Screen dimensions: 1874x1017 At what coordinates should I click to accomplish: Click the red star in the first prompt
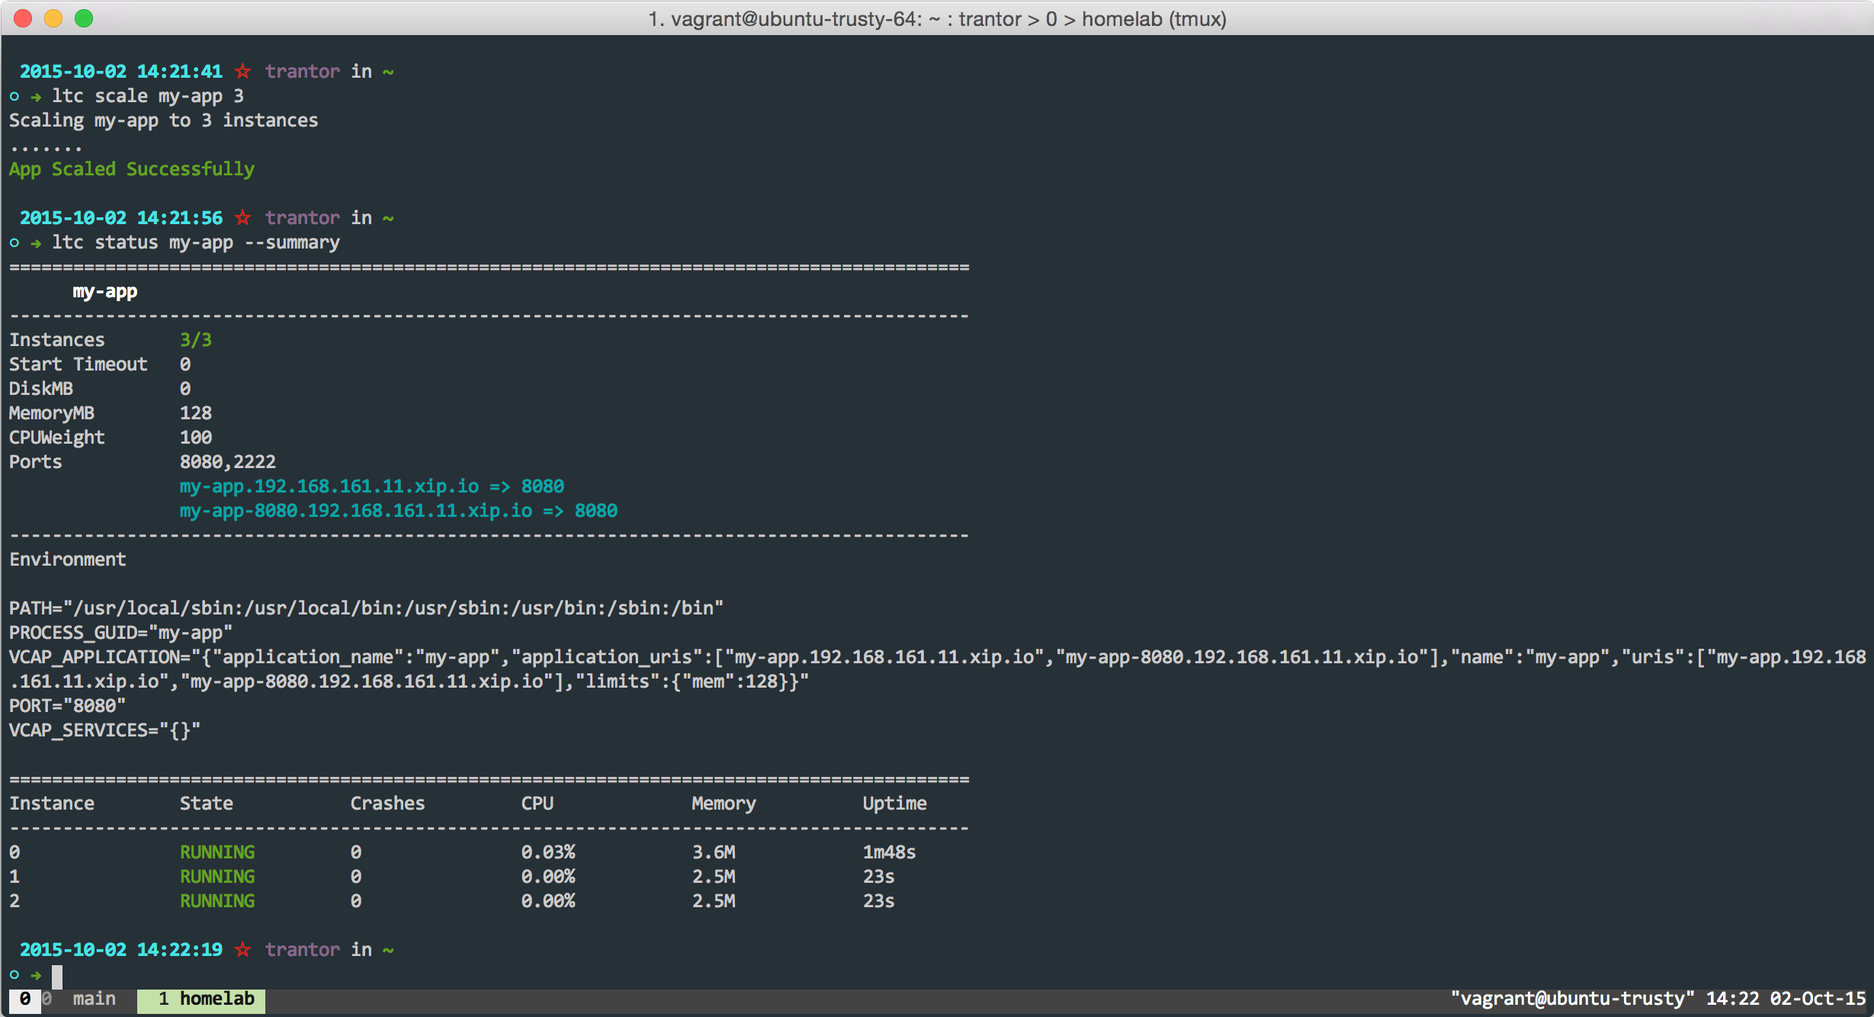pos(242,72)
